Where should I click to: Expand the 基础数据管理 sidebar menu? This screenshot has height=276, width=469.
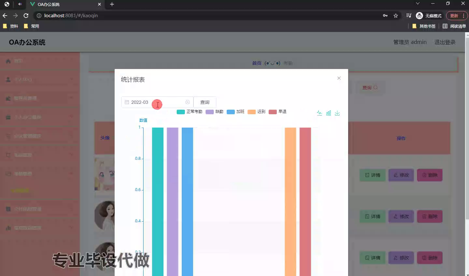(x=40, y=228)
